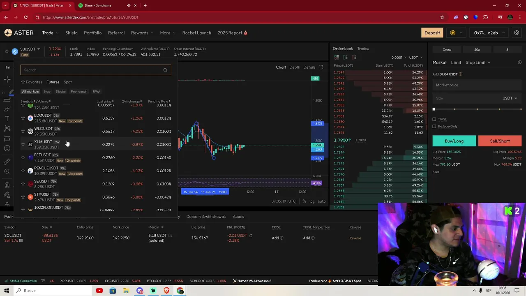Select the Limit order tab
Screen dimensions: 526x296
click(x=456, y=62)
